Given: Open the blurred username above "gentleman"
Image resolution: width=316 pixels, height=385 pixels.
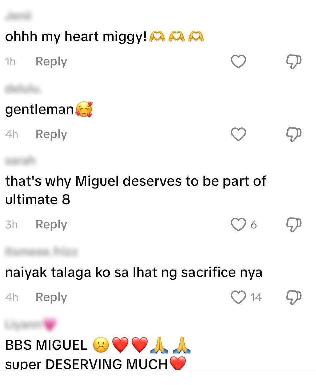Looking at the screenshot, I should pos(23,89).
